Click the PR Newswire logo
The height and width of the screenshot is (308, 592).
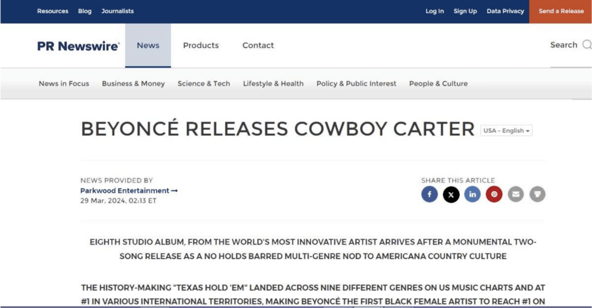(78, 46)
